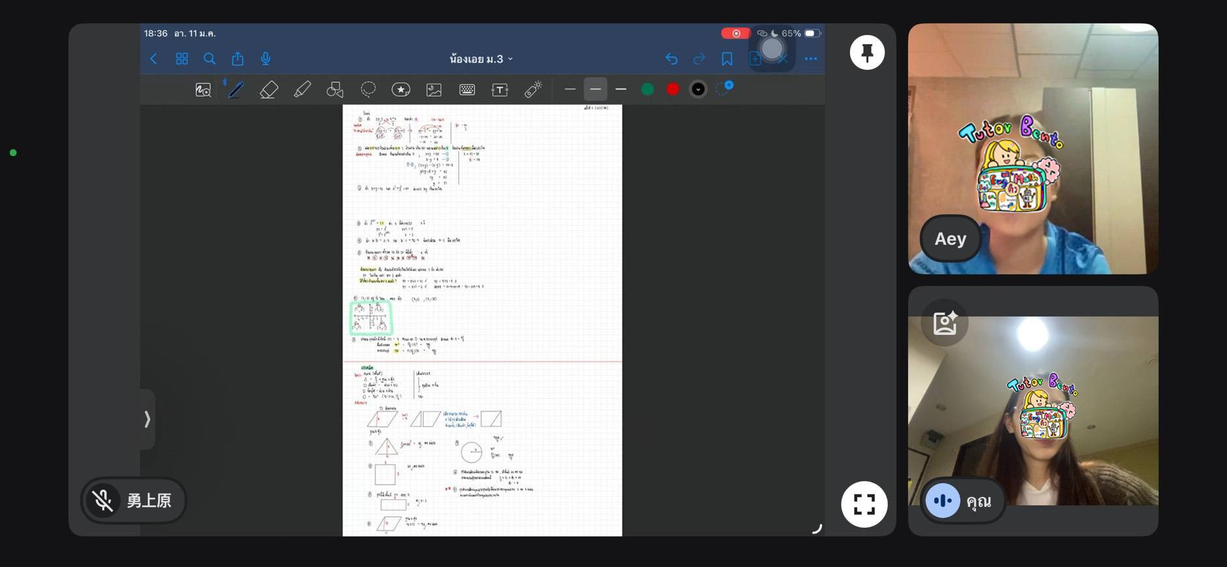The width and height of the screenshot is (1227, 567).
Task: Select the keyboard typing tool
Action: [467, 90]
